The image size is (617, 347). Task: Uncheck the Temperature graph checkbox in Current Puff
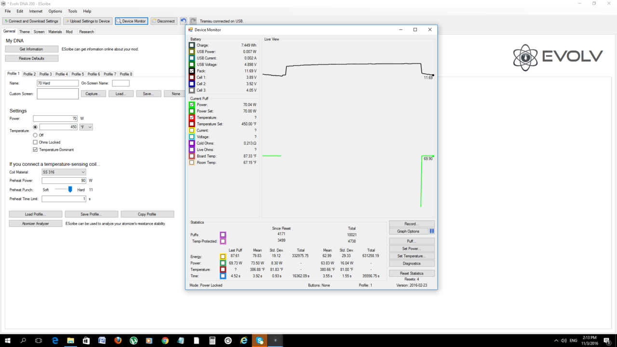[192, 118]
